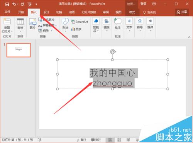Open the 切换 transitions tab
This screenshot has height=143, width=193.
(x=59, y=12)
